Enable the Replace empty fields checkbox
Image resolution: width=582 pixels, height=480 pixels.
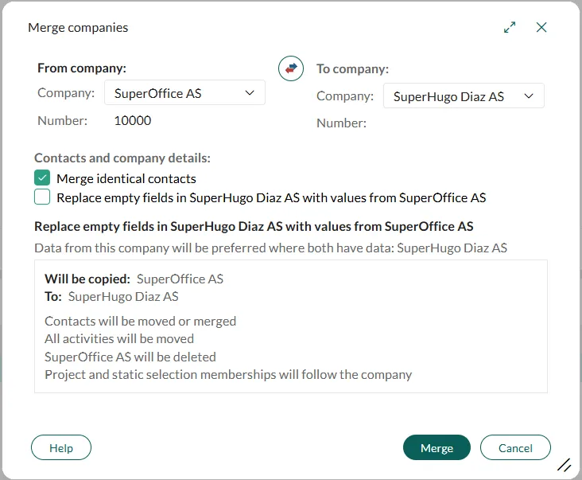tap(42, 197)
